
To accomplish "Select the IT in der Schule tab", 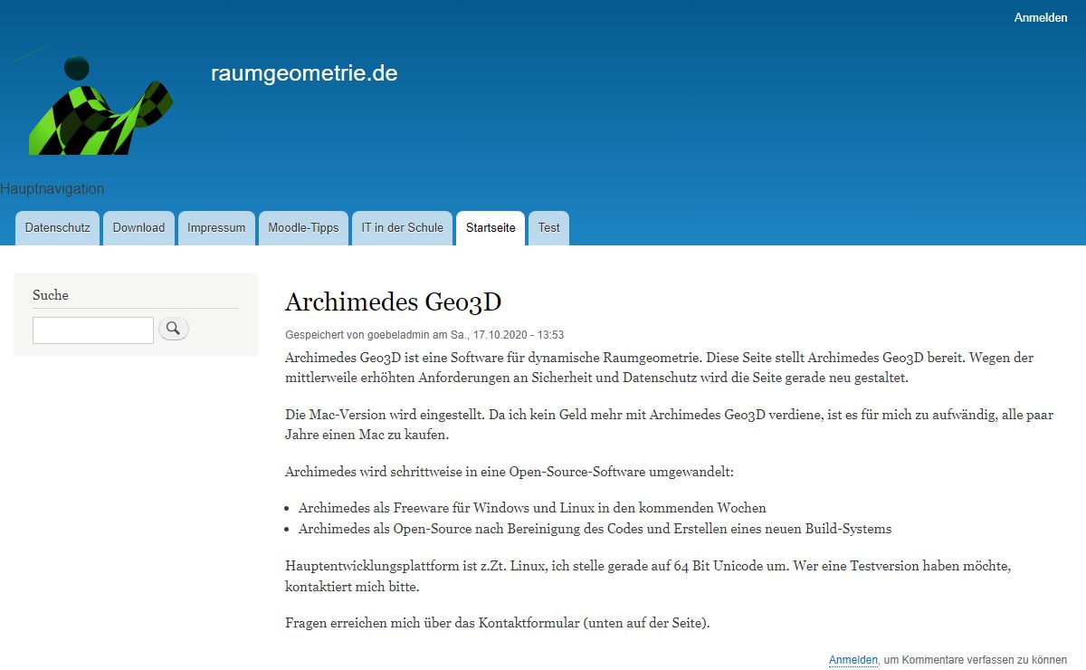I will tap(402, 228).
